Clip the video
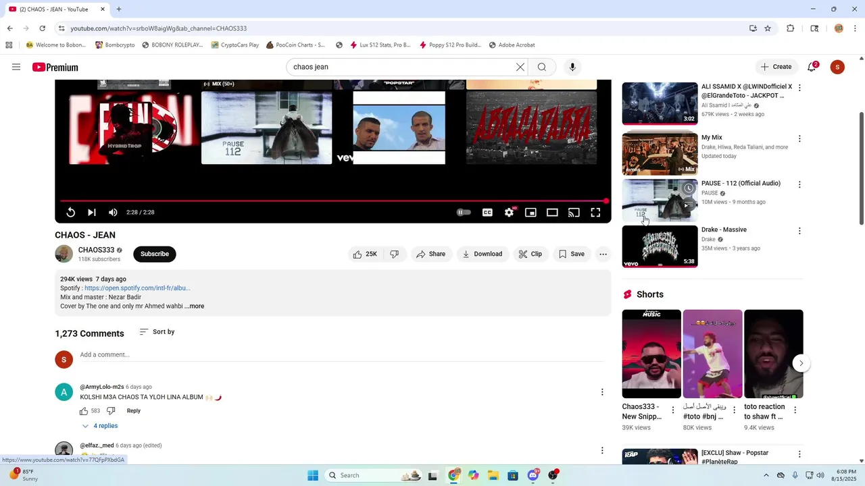This screenshot has height=486, width=865. [530, 254]
